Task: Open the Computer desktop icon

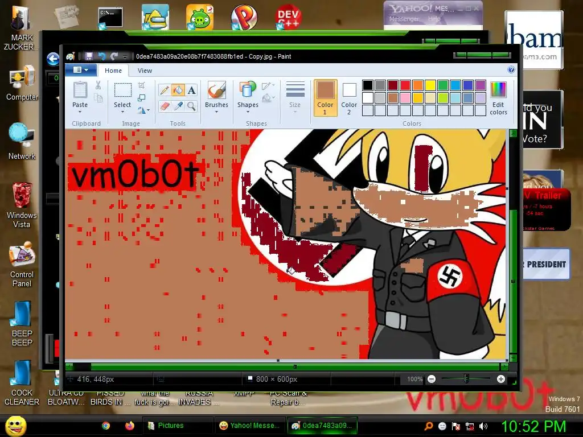Action: tap(22, 84)
